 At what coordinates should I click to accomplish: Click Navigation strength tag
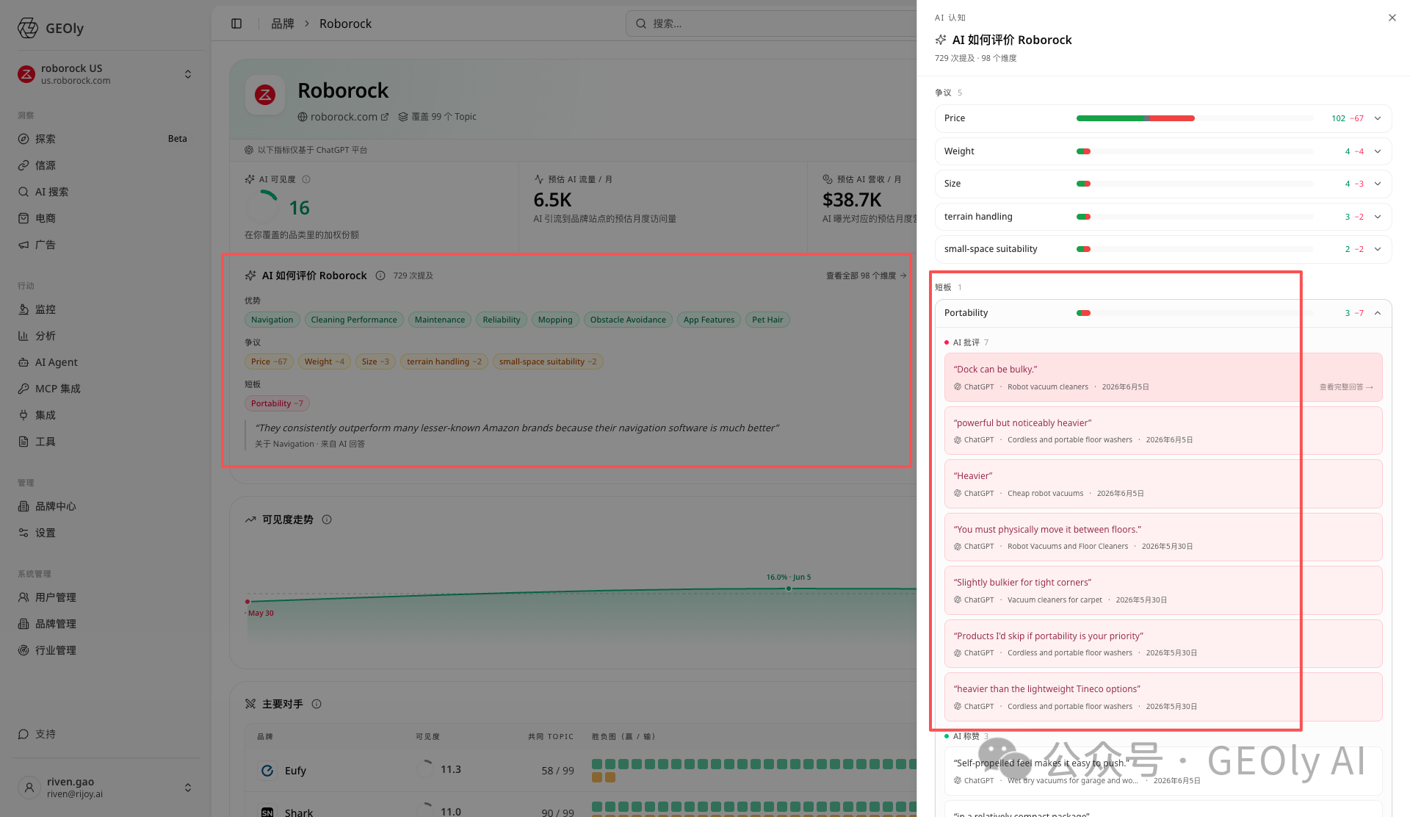click(x=272, y=320)
